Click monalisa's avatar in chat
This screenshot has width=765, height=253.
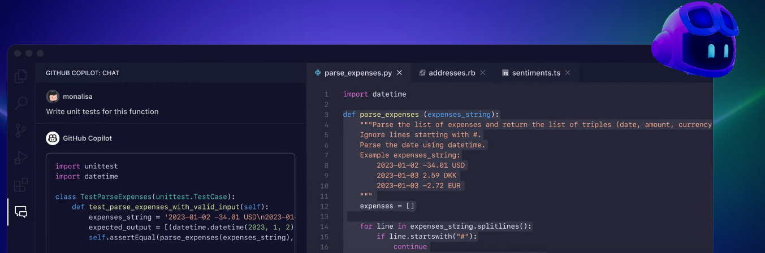(53, 97)
